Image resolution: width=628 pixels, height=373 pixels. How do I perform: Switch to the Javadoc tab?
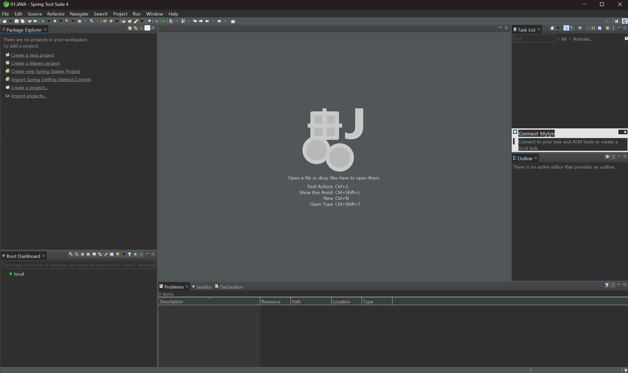pos(204,287)
